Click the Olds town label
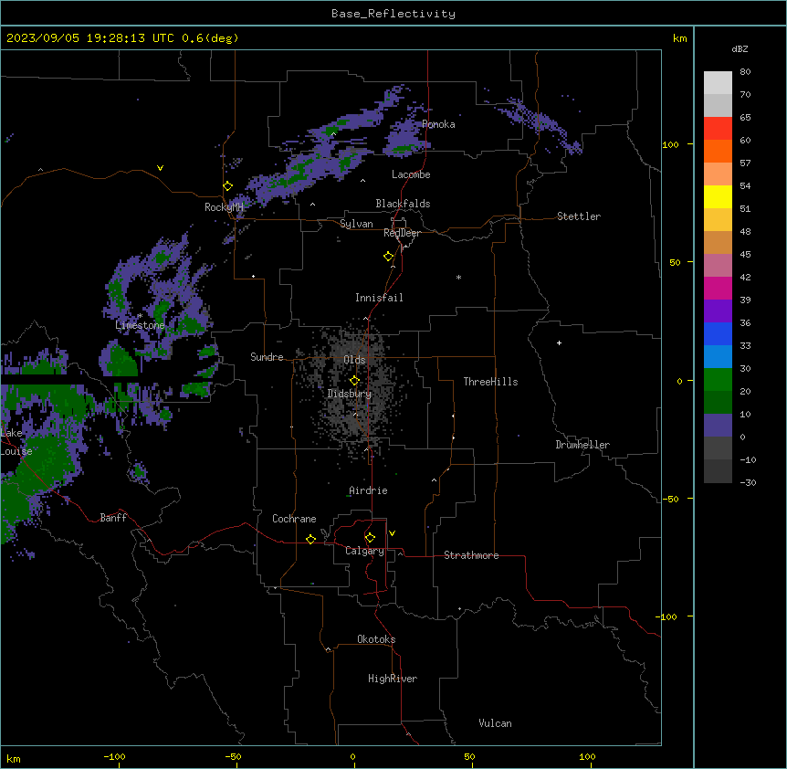Screen dimensions: 787x769 [354, 360]
